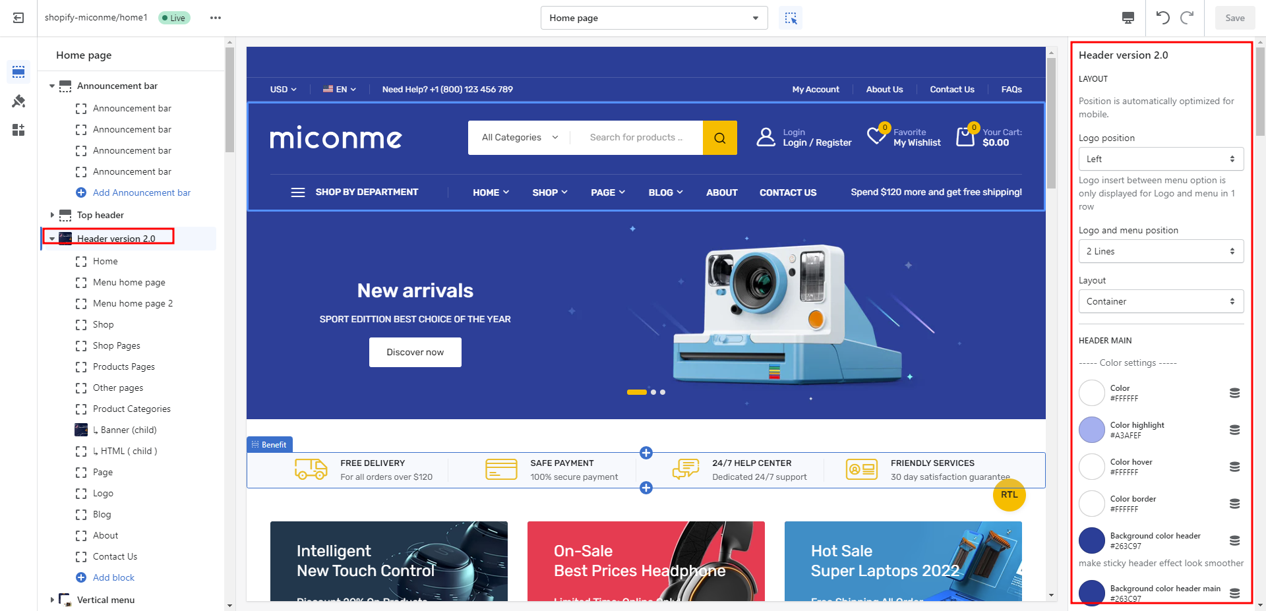Expand the Top header section

[52, 215]
